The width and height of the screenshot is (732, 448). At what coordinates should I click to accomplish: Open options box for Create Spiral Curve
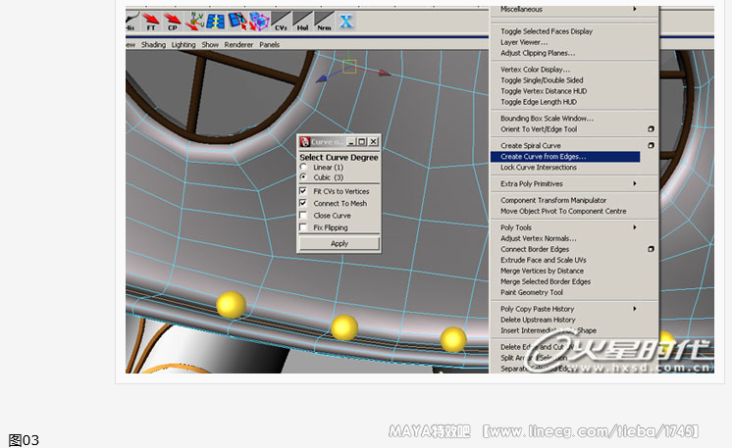[x=651, y=145]
